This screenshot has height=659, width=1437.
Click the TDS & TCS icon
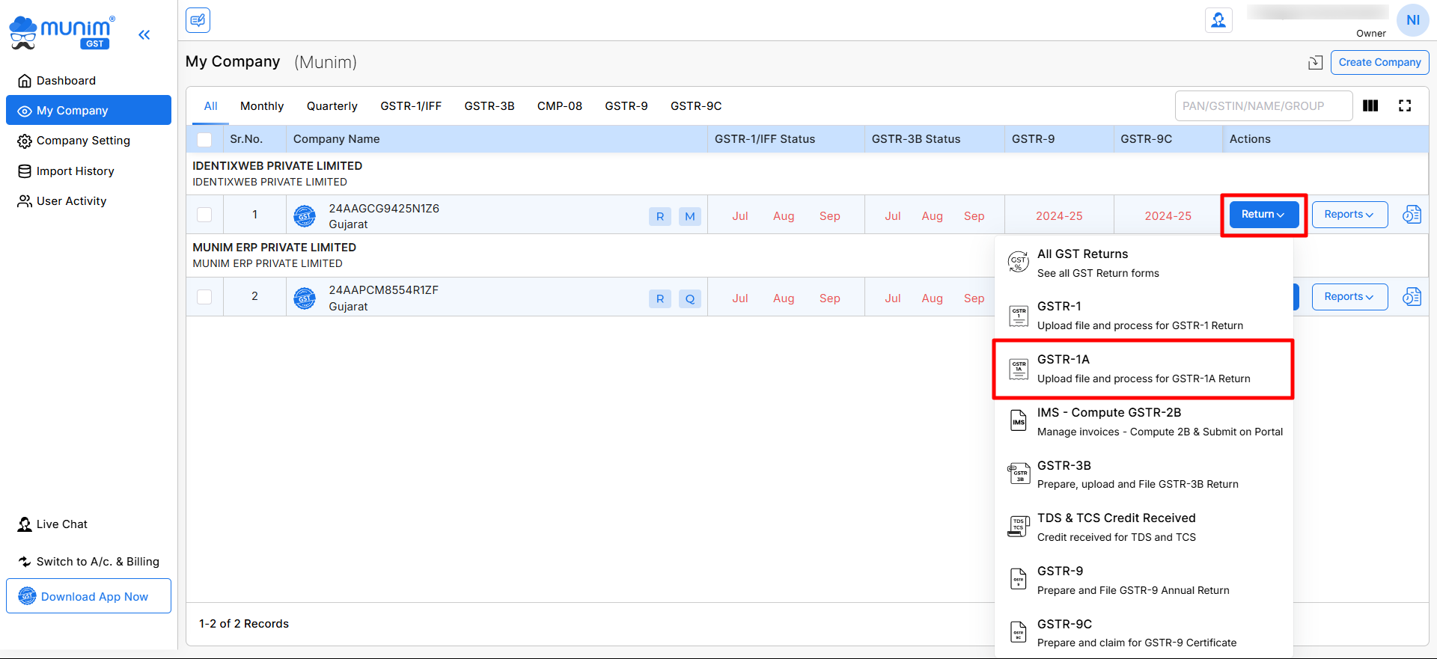1019,527
